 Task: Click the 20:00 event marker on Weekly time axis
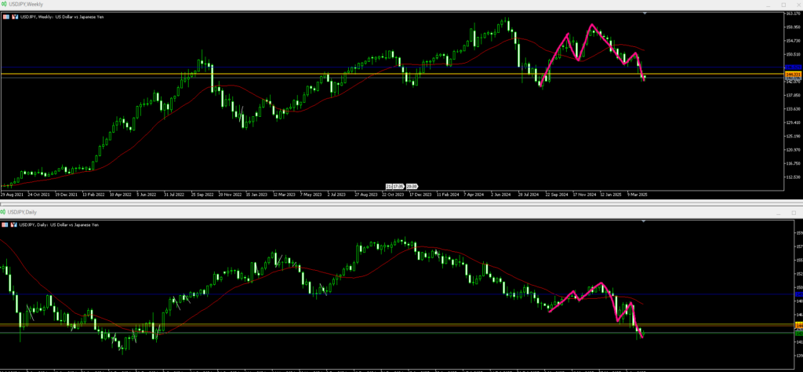tap(412, 186)
